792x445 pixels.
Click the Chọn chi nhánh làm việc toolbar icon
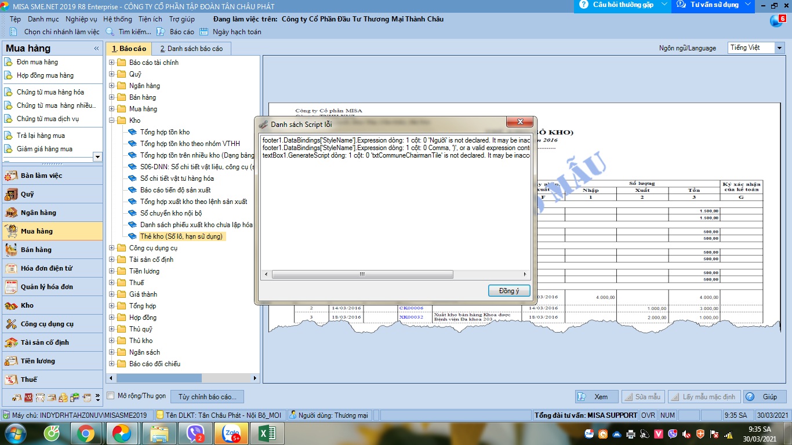click(13, 32)
